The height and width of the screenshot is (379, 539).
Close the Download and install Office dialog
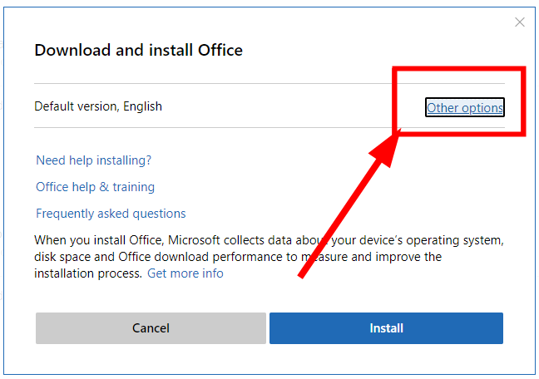pyautogui.click(x=520, y=22)
